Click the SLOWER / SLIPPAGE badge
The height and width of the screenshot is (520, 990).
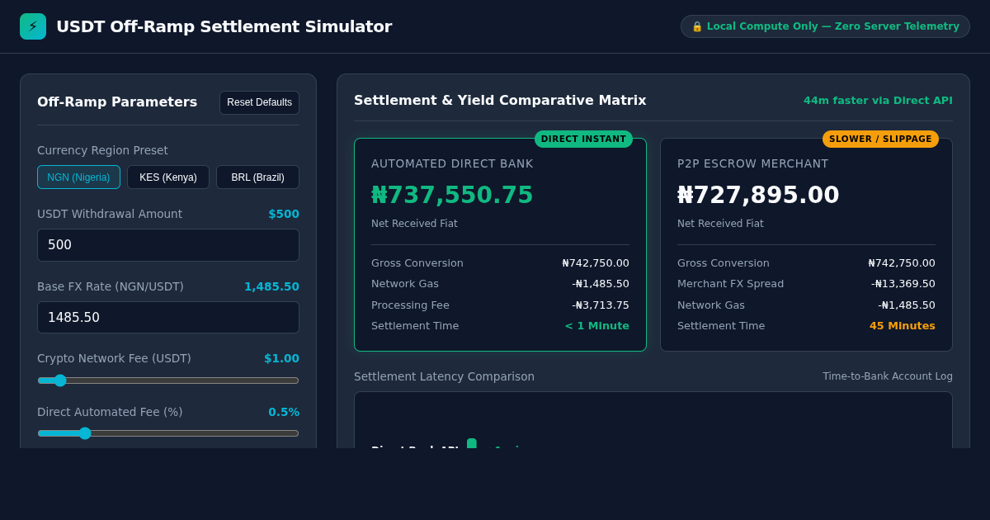[880, 139]
